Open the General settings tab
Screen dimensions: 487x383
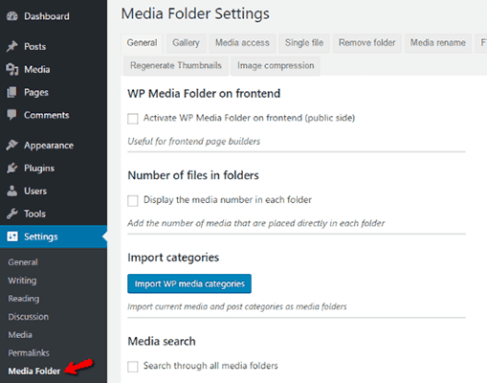click(142, 43)
